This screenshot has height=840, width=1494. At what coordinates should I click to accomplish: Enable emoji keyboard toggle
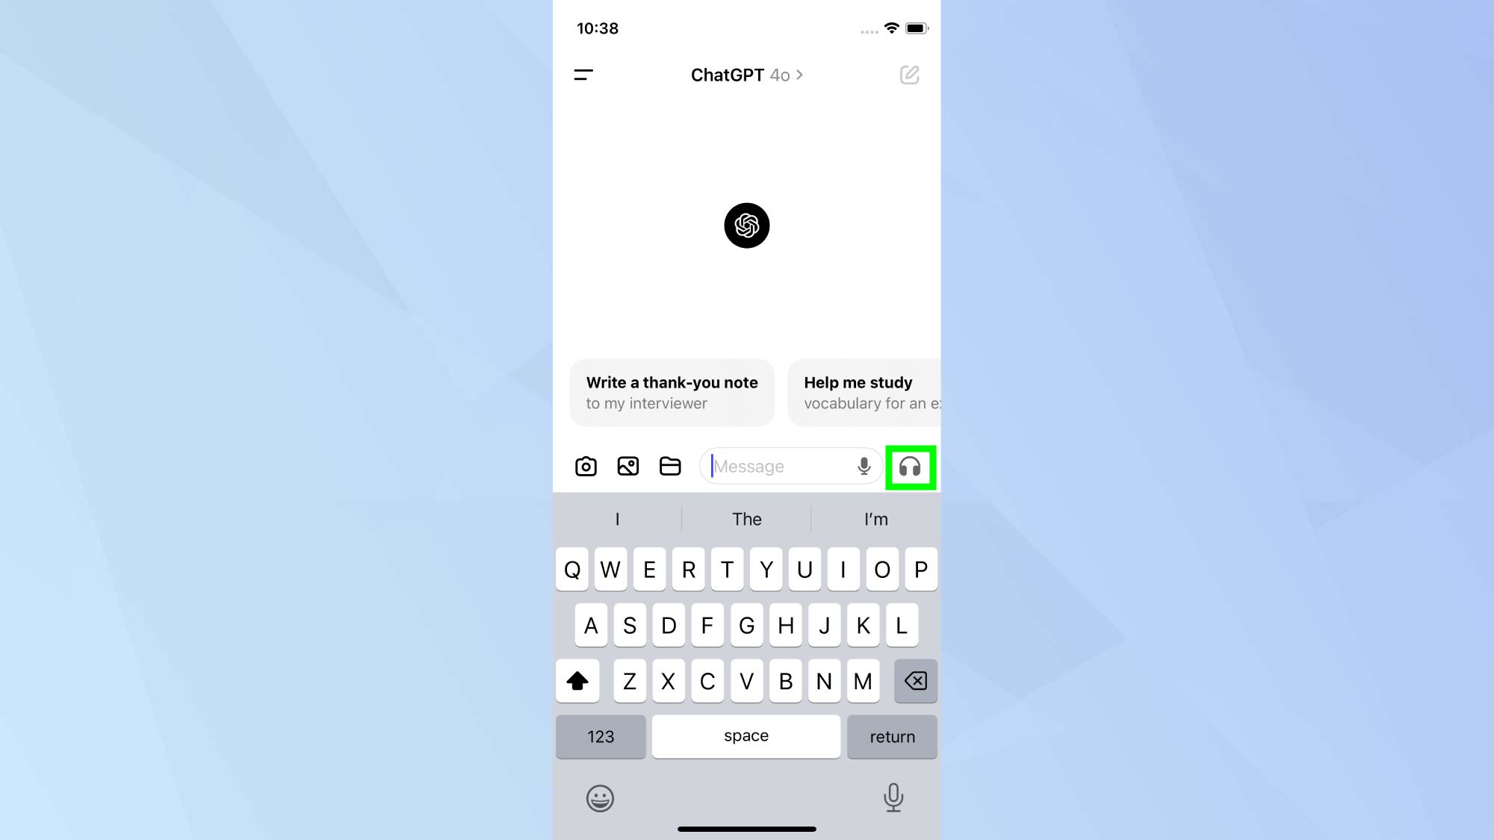tap(599, 798)
